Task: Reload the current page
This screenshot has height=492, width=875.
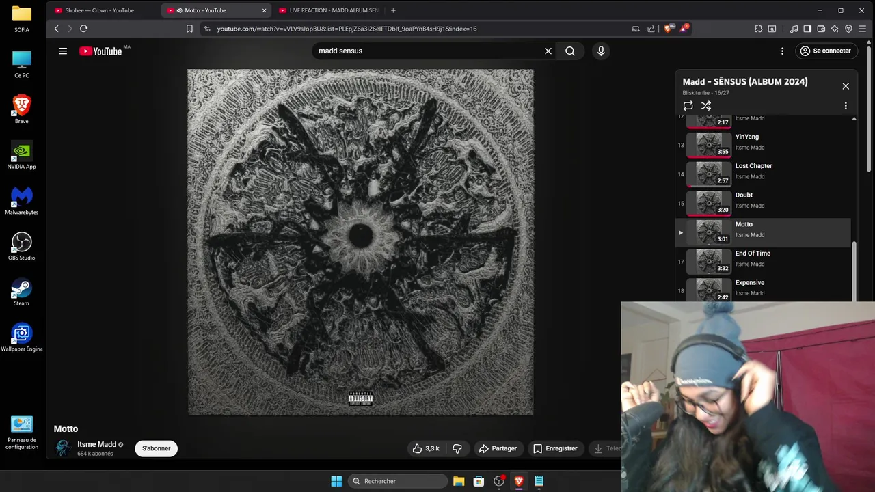Action: coord(83,29)
